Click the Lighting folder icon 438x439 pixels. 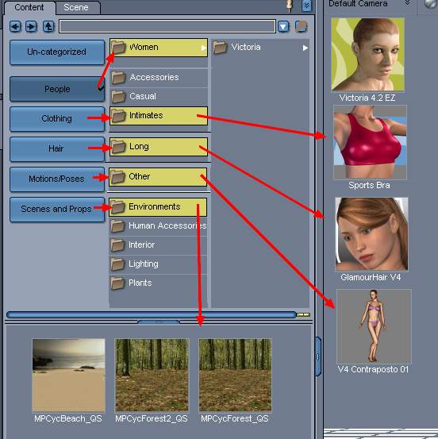point(117,264)
